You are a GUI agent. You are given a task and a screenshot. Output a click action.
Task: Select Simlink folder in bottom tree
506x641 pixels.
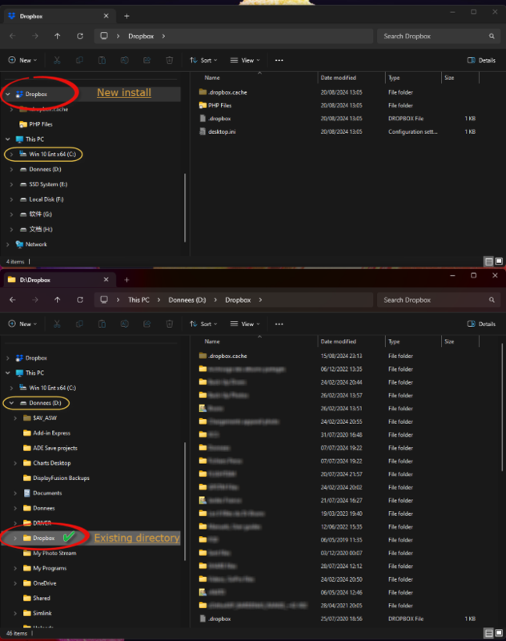(x=42, y=613)
